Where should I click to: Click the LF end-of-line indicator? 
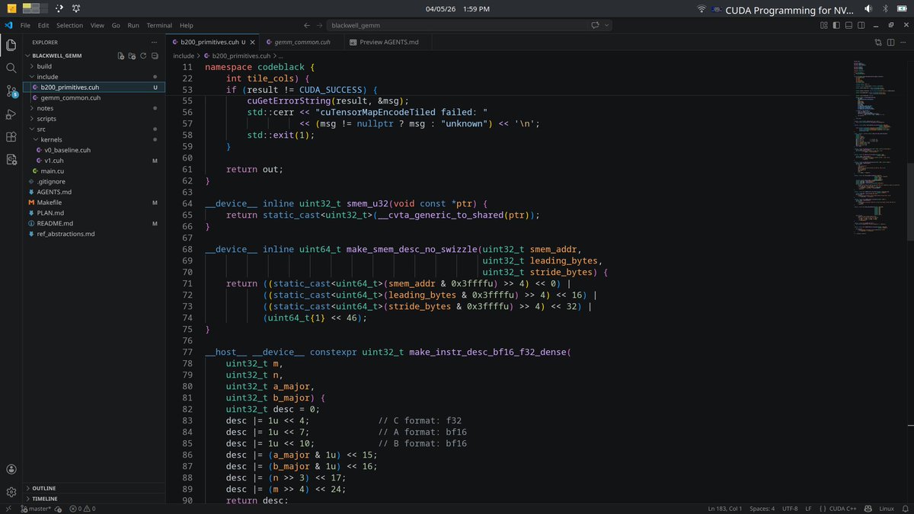[x=809, y=508]
